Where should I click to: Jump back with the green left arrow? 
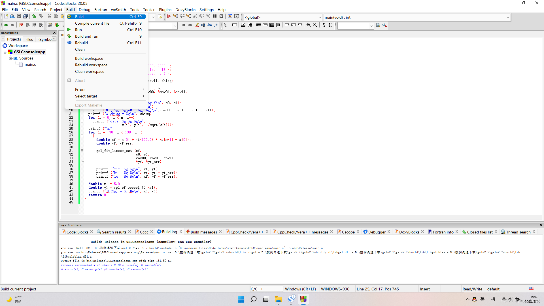pyautogui.click(x=6, y=25)
